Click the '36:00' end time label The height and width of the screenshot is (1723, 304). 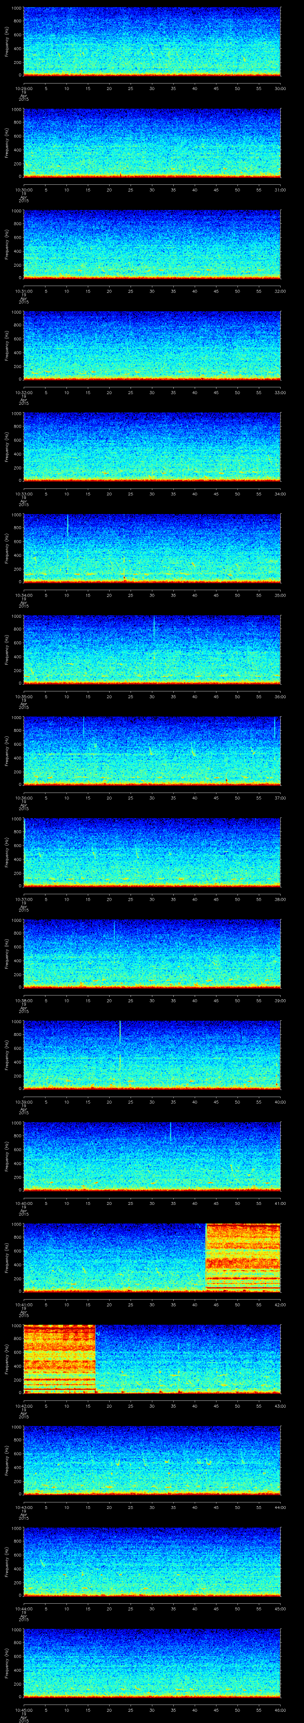(x=281, y=696)
